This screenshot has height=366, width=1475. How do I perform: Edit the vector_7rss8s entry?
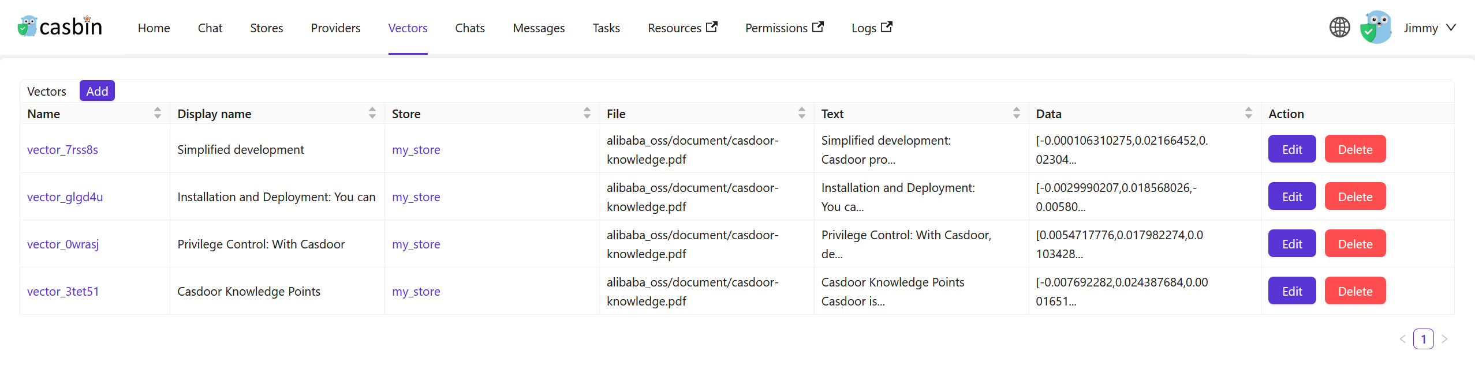(x=1291, y=149)
